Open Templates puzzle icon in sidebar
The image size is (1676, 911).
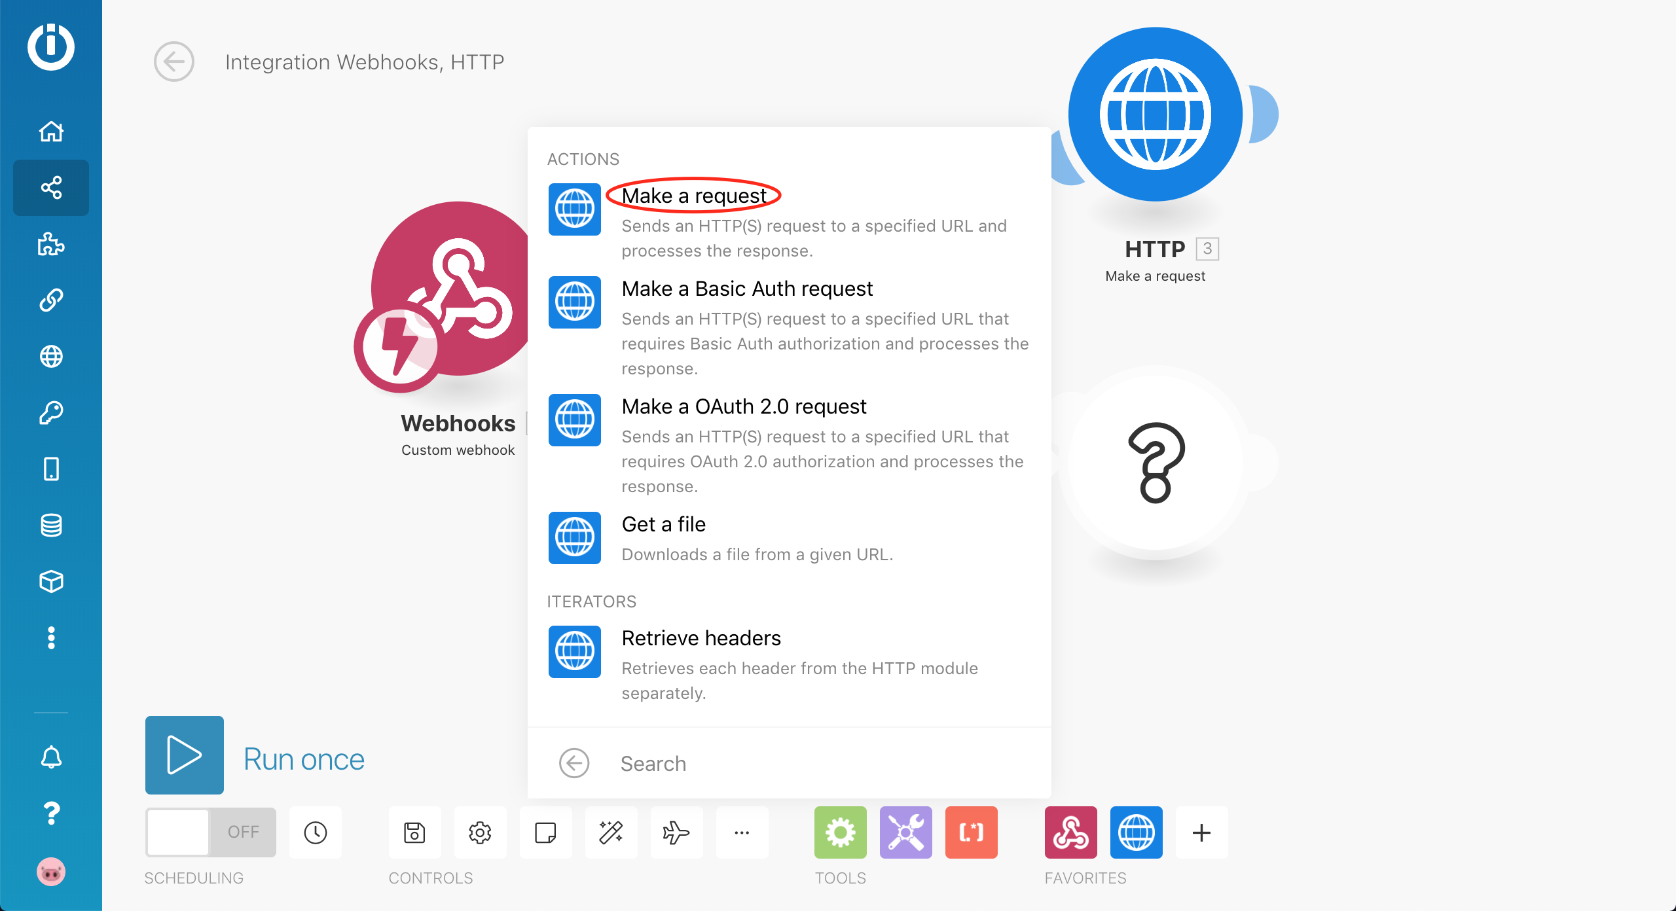(51, 244)
